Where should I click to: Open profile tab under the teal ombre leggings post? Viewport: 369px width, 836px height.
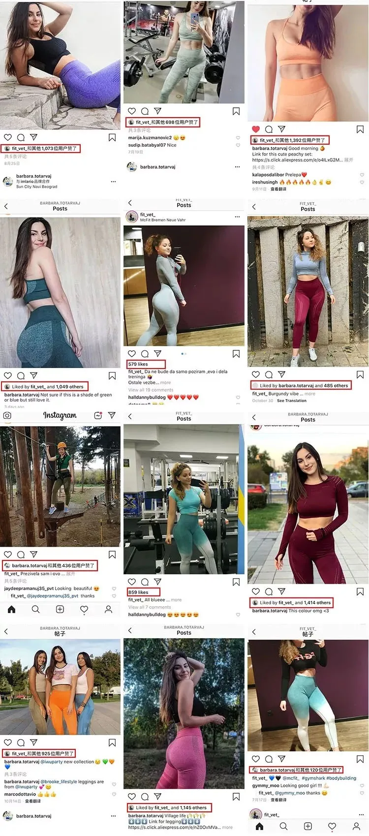356,826
